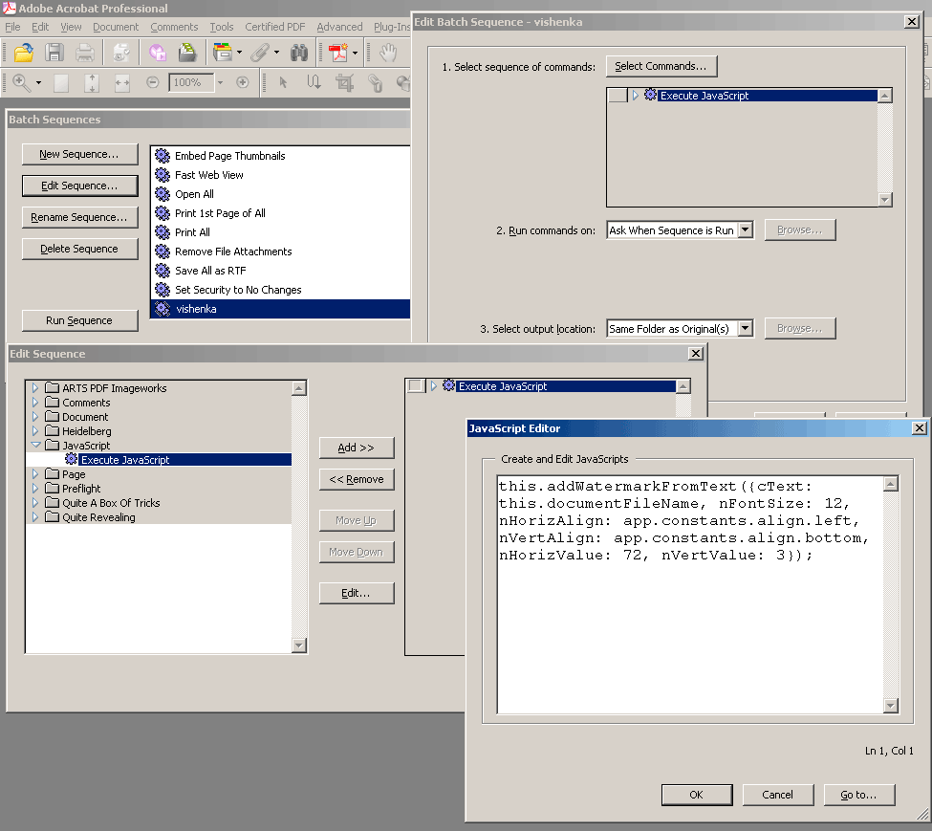
Task: Click the down scroll arrow in JavaScript Editor
Action: (x=890, y=706)
